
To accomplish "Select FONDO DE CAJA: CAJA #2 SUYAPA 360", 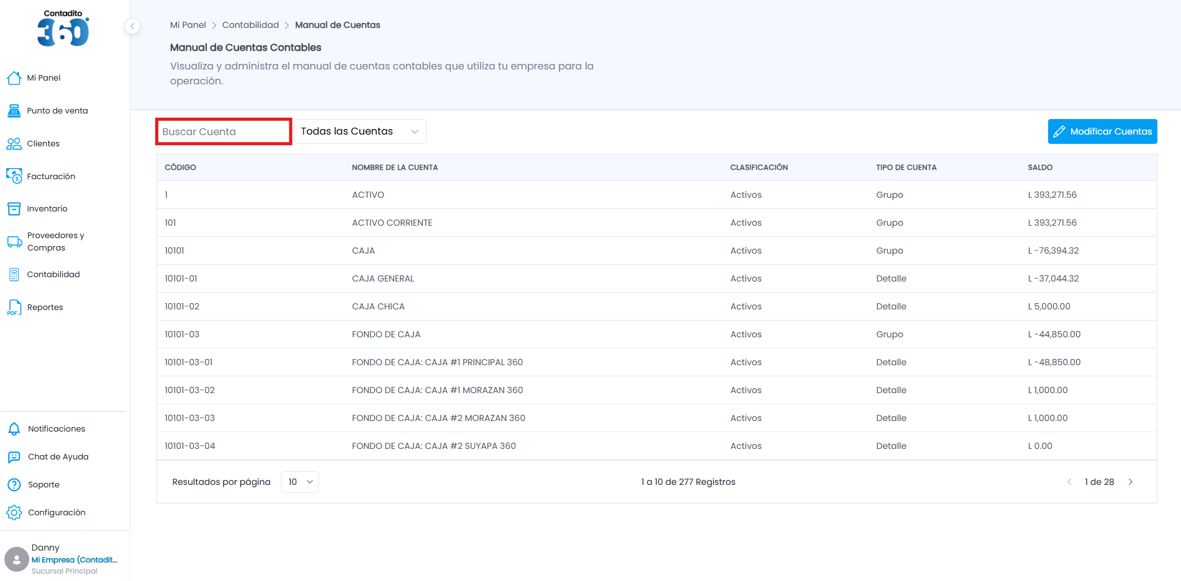I will click(x=434, y=446).
